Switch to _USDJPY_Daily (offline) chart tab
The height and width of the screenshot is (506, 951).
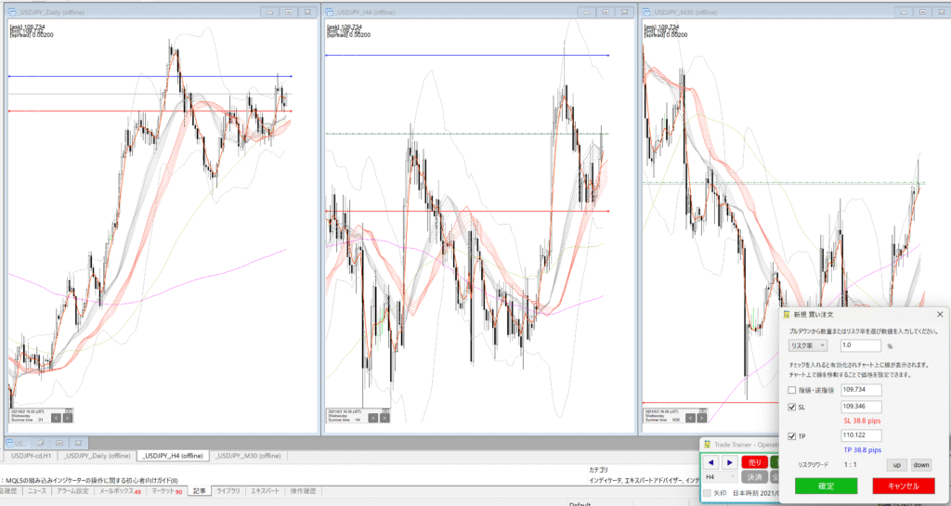(97, 456)
